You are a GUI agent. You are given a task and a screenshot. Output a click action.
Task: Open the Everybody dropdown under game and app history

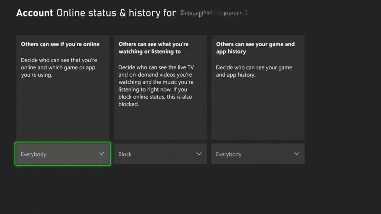pyautogui.click(x=258, y=154)
